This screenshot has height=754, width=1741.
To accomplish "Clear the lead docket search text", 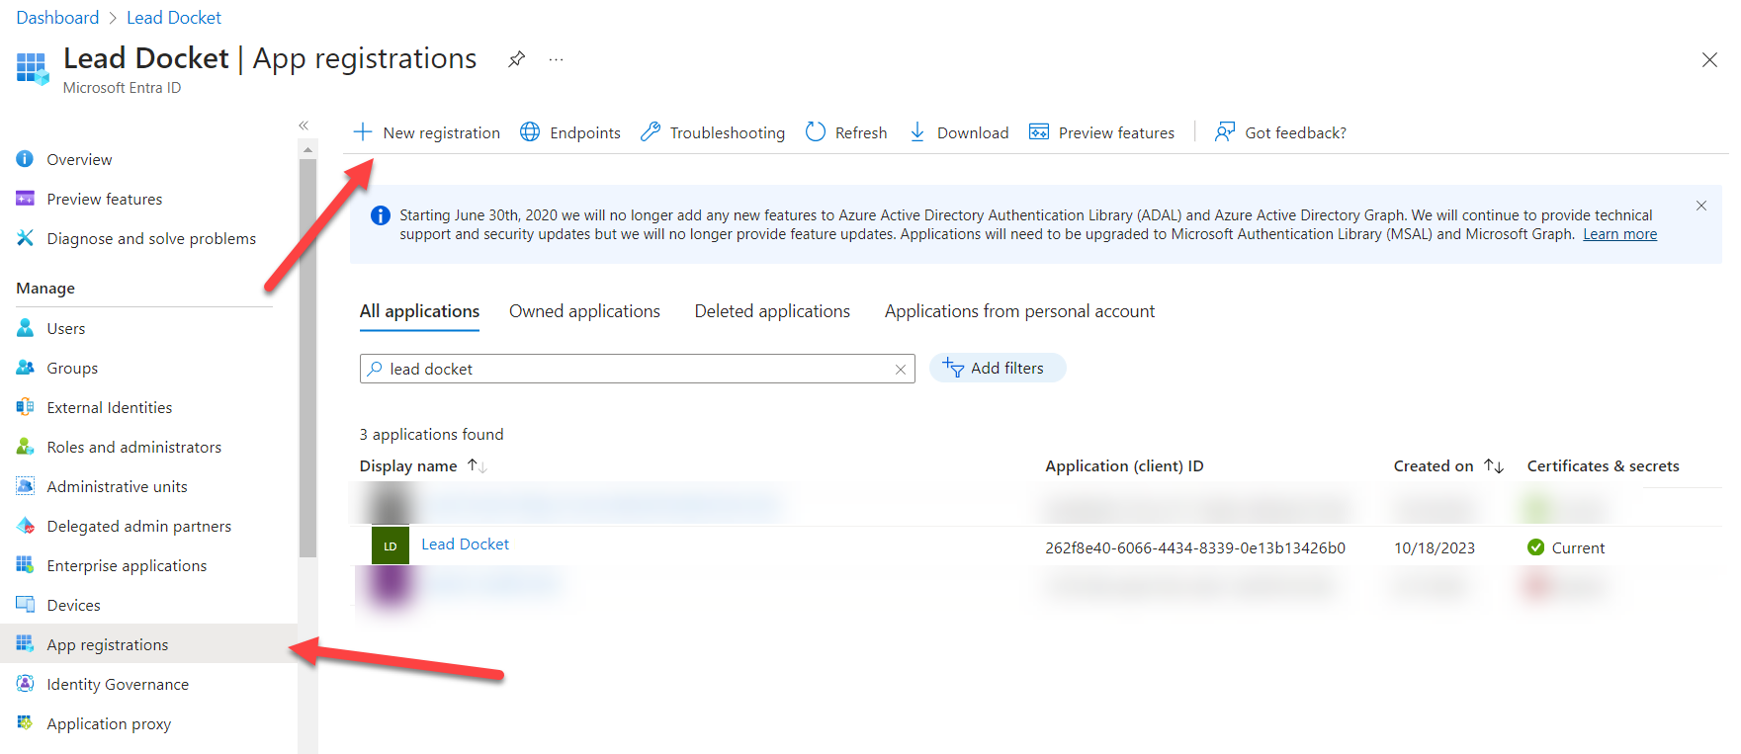I will point(900,370).
